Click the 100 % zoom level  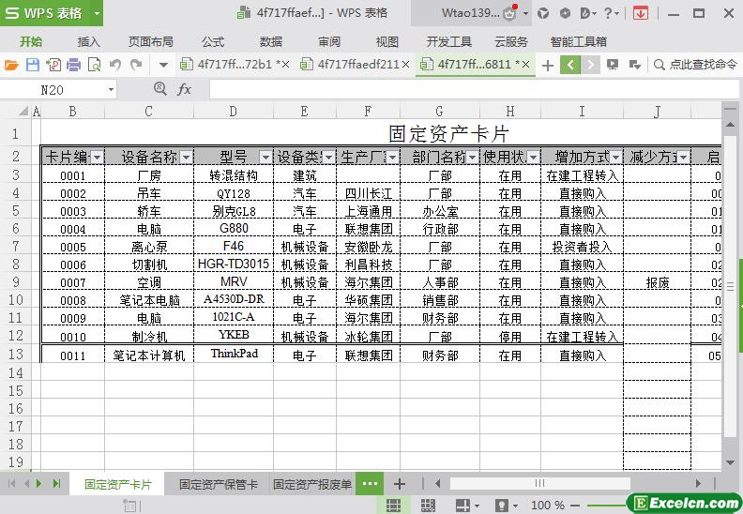pyautogui.click(x=548, y=506)
